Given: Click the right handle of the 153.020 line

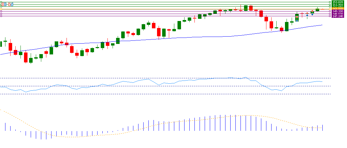Looking at the screenshot, I should point(330,2).
